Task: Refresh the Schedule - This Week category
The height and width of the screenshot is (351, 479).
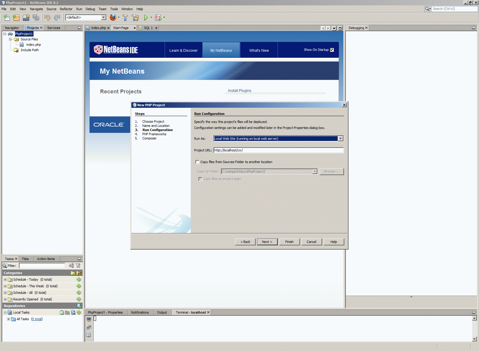Action: pos(79,286)
